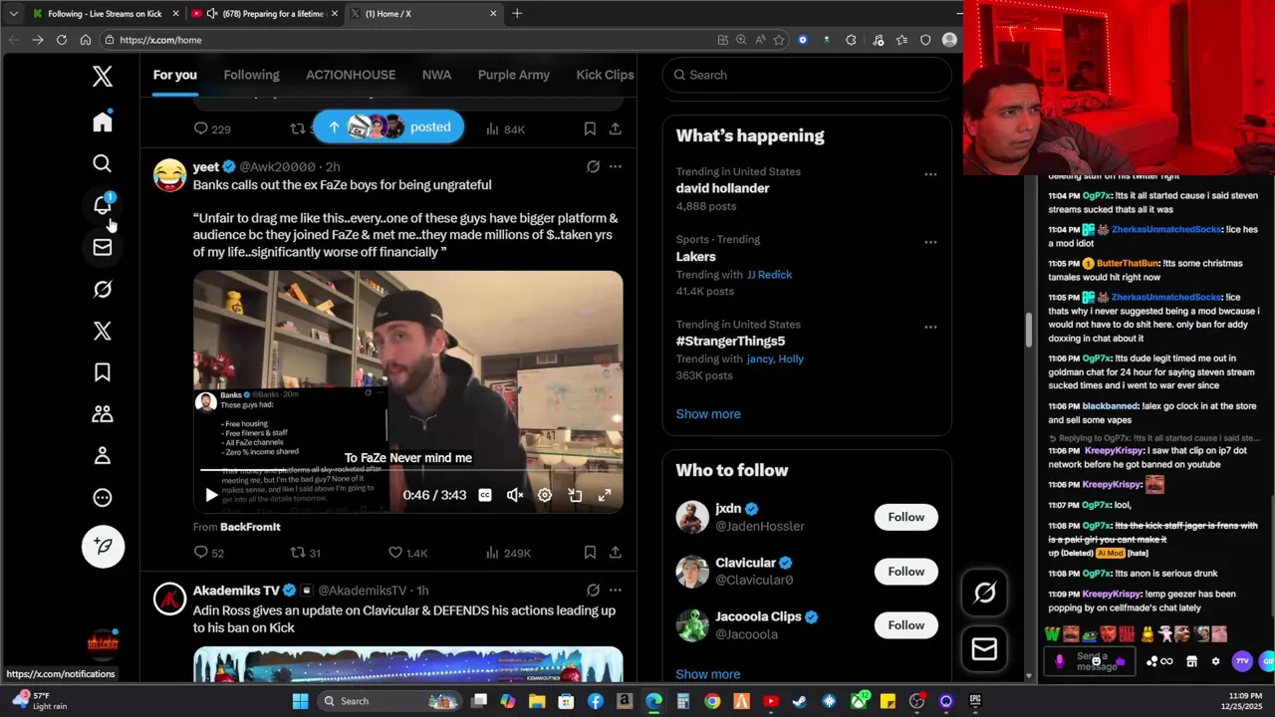Open video settings gear
This screenshot has height=717, width=1275.
coord(545,495)
